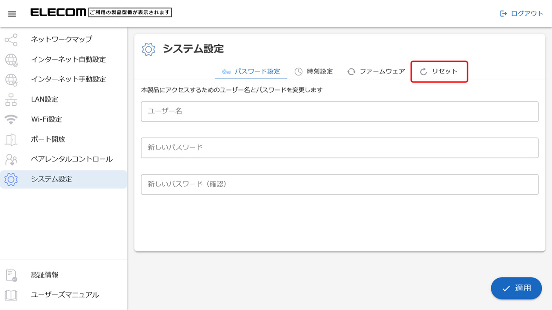Click the Wi-Fi signal icon
The width and height of the screenshot is (552, 310).
pos(11,119)
